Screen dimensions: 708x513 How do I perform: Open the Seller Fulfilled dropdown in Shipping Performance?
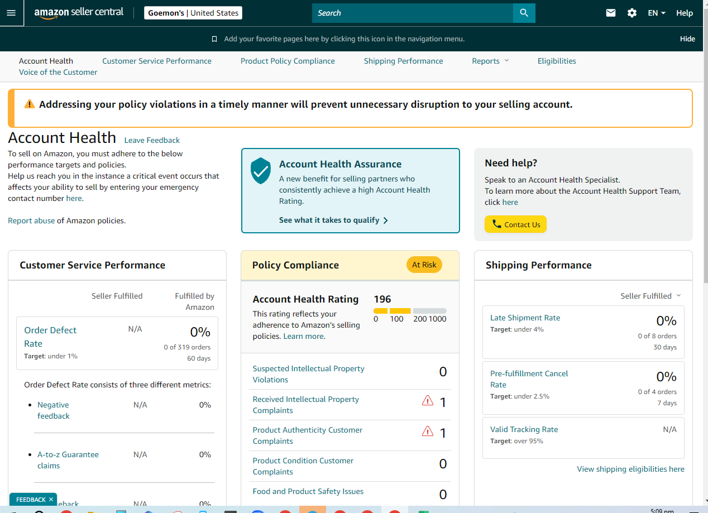651,296
